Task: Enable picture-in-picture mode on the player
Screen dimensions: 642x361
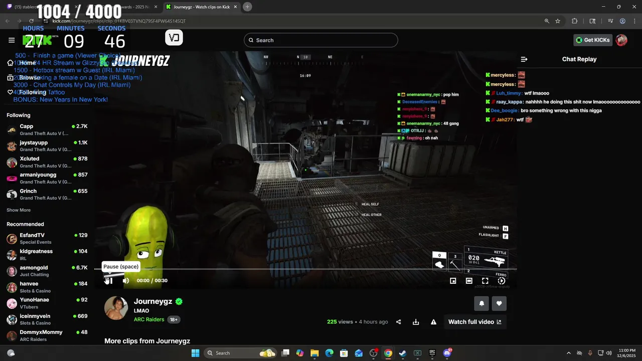Action: tap(453, 281)
